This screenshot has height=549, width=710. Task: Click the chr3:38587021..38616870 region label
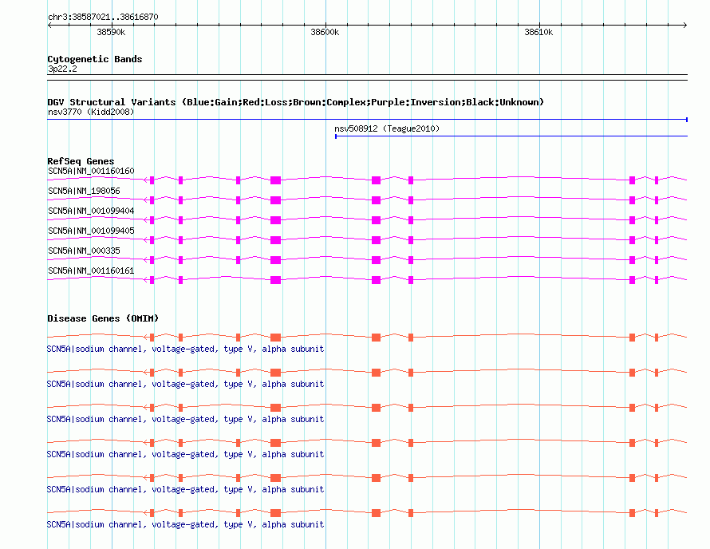pyautogui.click(x=103, y=17)
